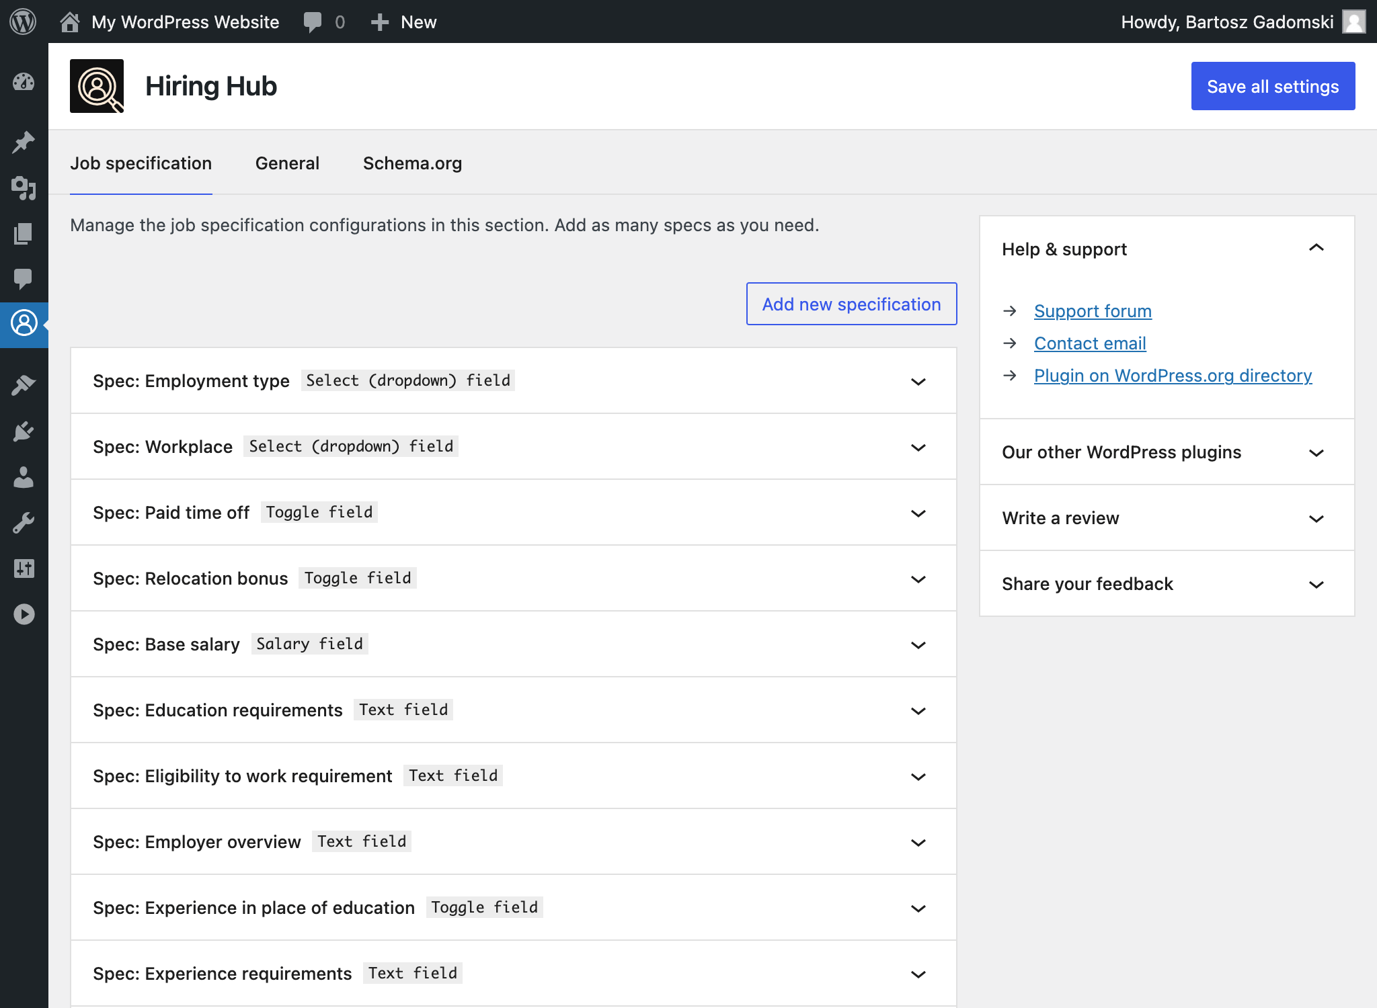Viewport: 1377px width, 1008px height.
Task: Collapse the Help & support panel
Action: [1317, 248]
